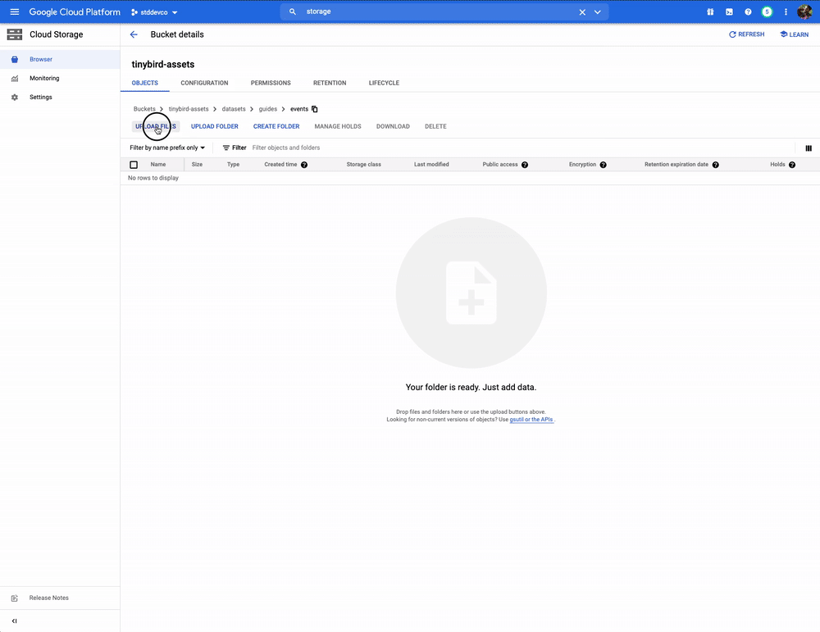This screenshot has width=820, height=632.
Task: Click the Create Folder button
Action: click(276, 126)
